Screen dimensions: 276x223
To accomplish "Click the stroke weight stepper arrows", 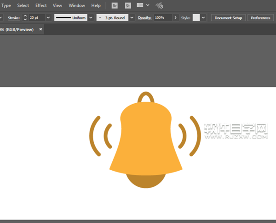I will [25, 17].
